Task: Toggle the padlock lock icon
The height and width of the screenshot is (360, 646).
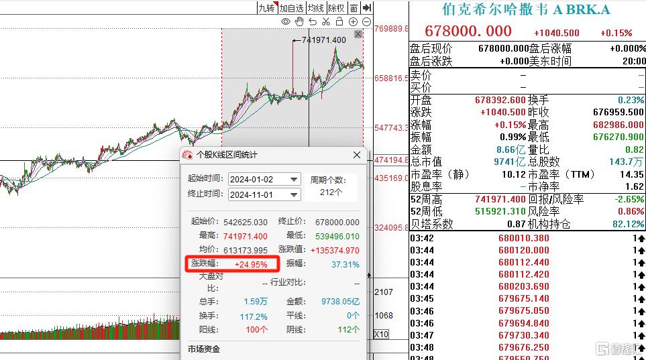Action: pyautogui.click(x=339, y=21)
